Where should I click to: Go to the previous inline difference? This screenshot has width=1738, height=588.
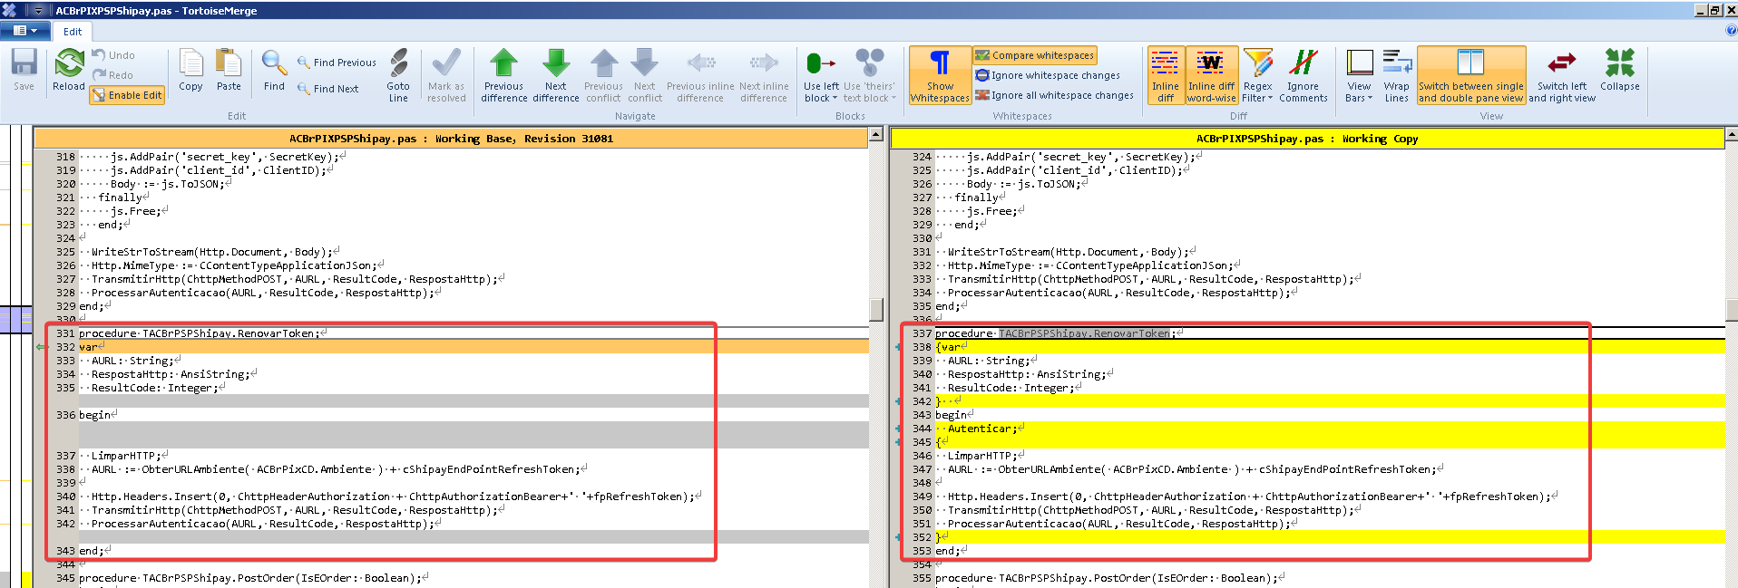pyautogui.click(x=700, y=75)
